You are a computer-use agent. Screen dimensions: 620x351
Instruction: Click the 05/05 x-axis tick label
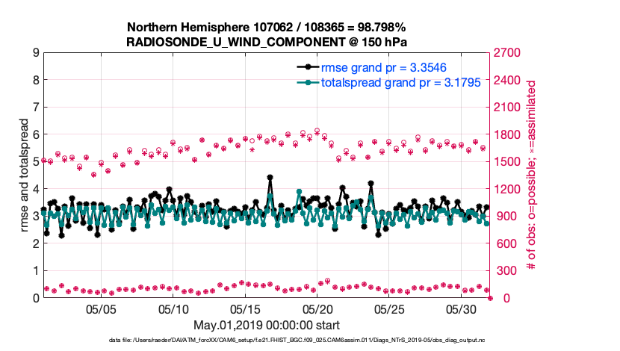(x=101, y=308)
